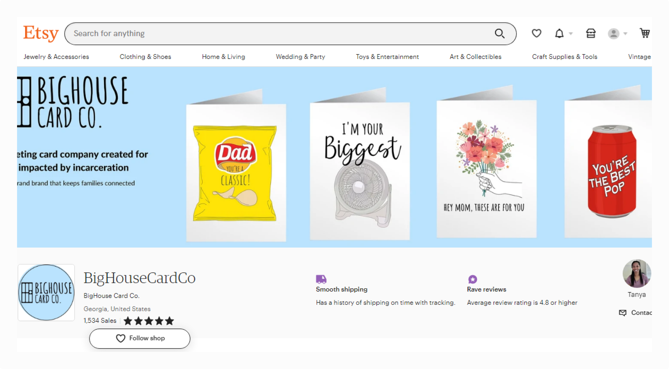Focus the Search for anything field
The width and height of the screenshot is (669, 369).
(290, 33)
